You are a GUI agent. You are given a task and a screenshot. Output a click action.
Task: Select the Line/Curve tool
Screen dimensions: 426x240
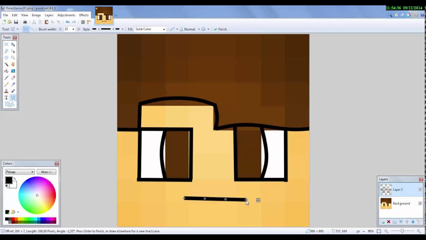tap(13, 98)
